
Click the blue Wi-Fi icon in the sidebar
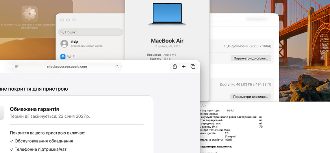click(x=63, y=56)
